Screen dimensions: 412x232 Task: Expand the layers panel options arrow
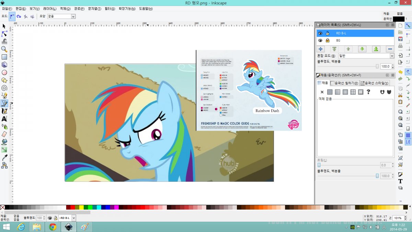(387, 25)
